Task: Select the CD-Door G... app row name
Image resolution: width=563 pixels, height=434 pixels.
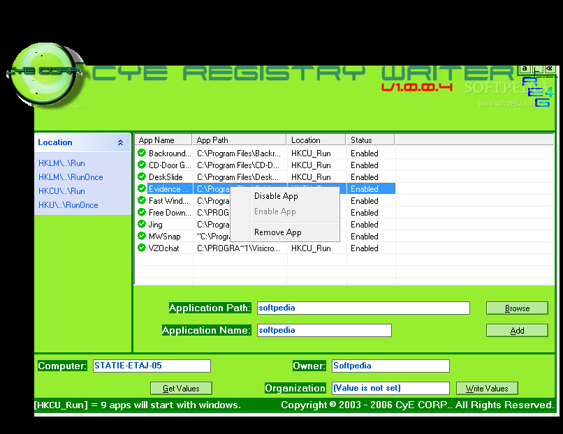Action: (170, 165)
